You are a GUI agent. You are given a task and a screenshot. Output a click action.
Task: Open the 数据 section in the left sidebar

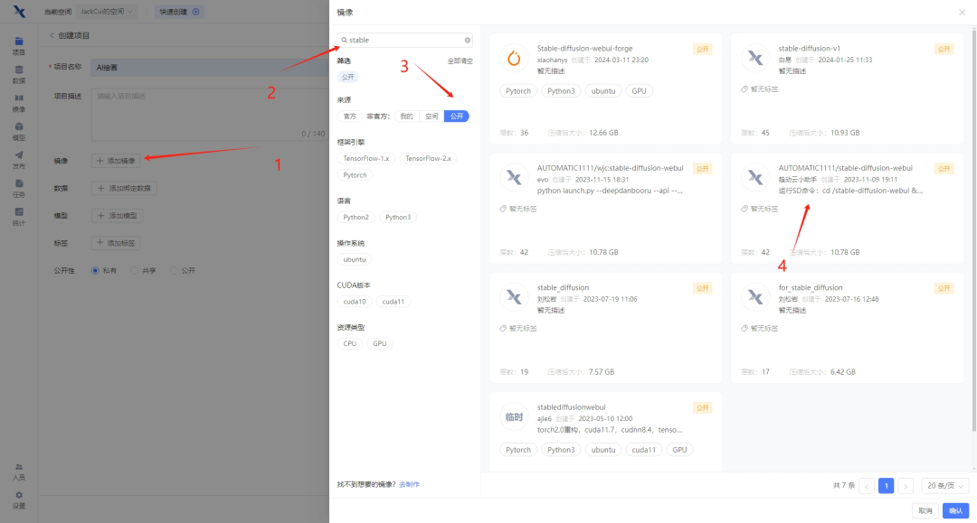pyautogui.click(x=19, y=75)
